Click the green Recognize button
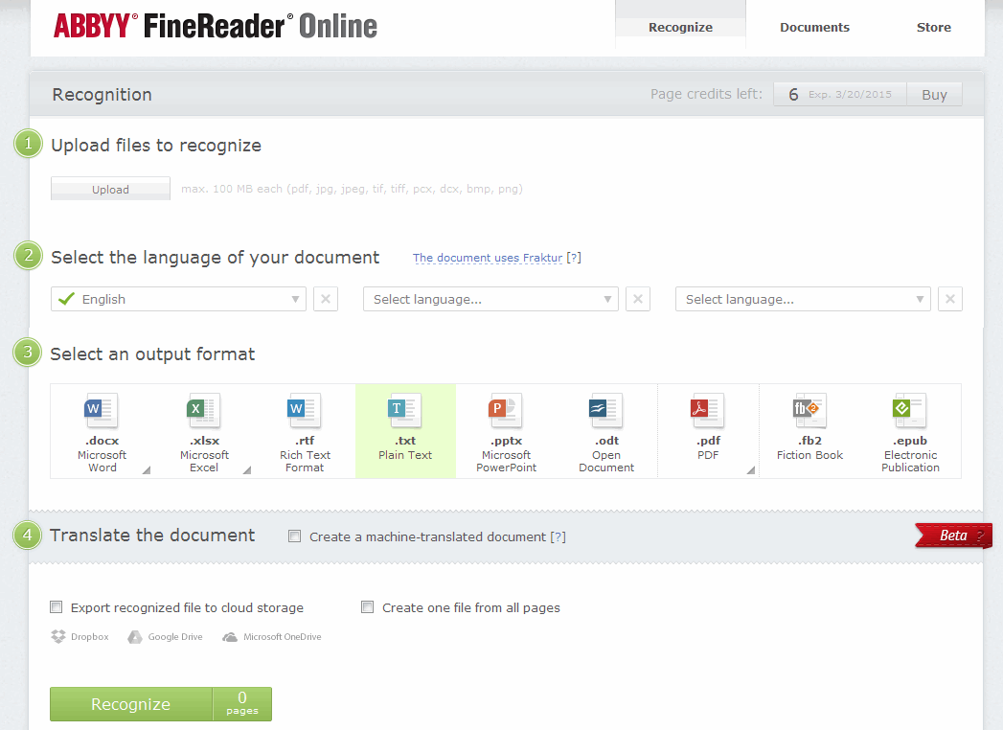The height and width of the screenshot is (730, 1003). coord(131,704)
